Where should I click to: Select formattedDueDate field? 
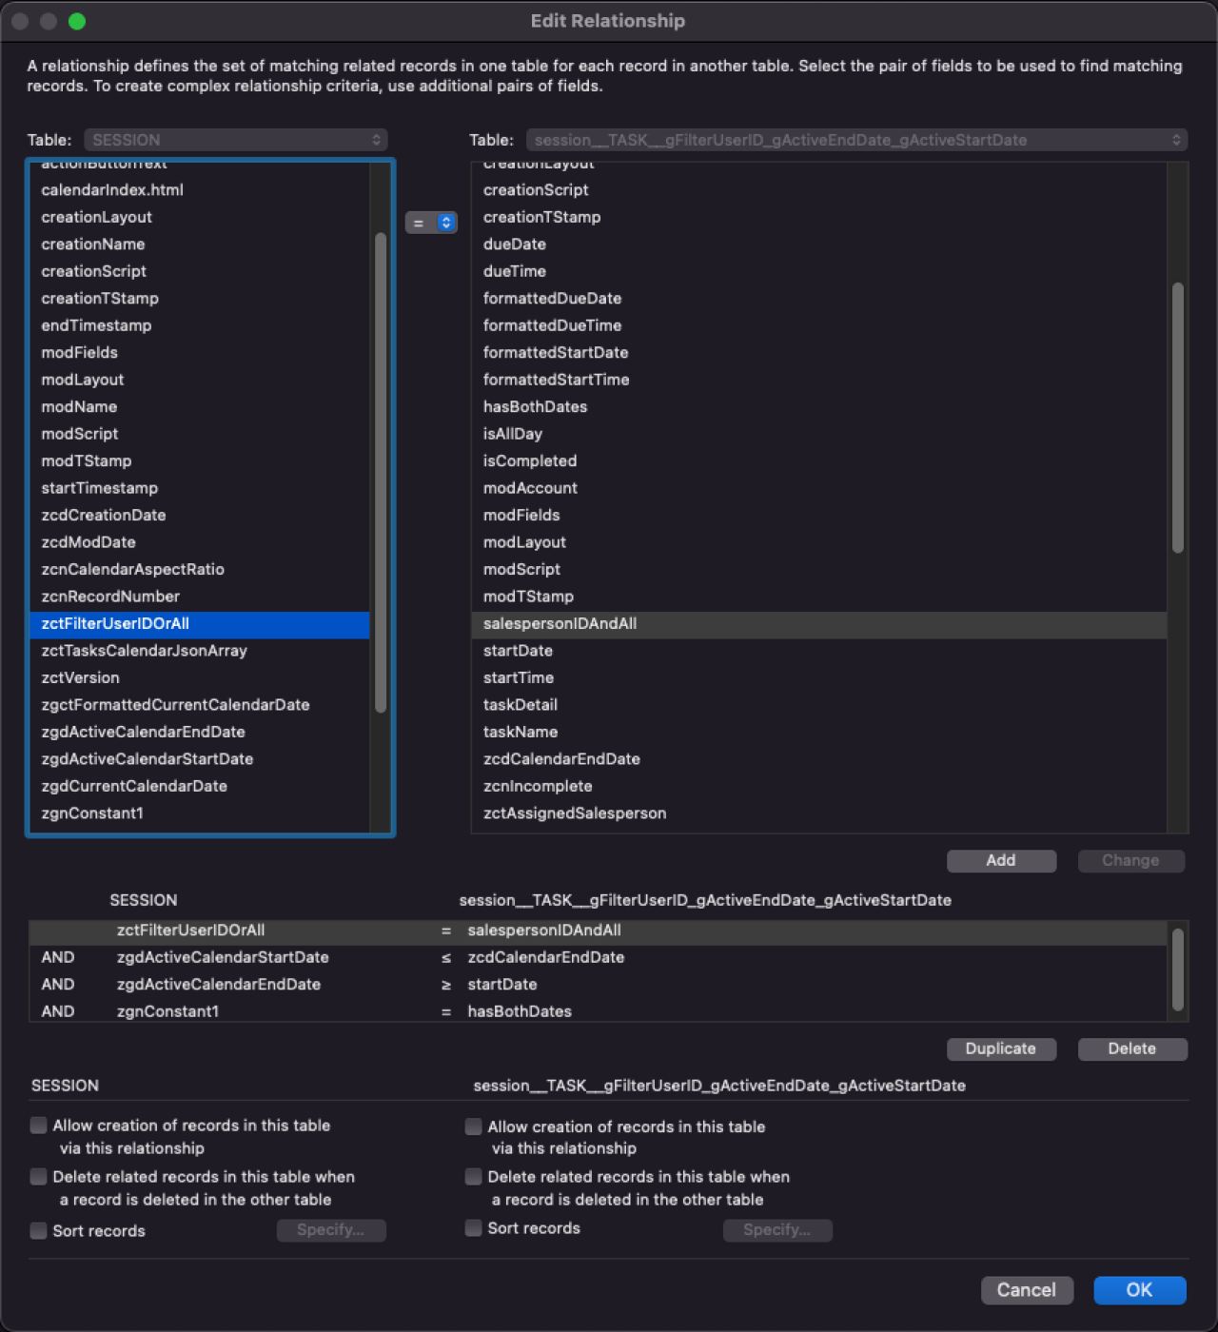click(x=819, y=299)
